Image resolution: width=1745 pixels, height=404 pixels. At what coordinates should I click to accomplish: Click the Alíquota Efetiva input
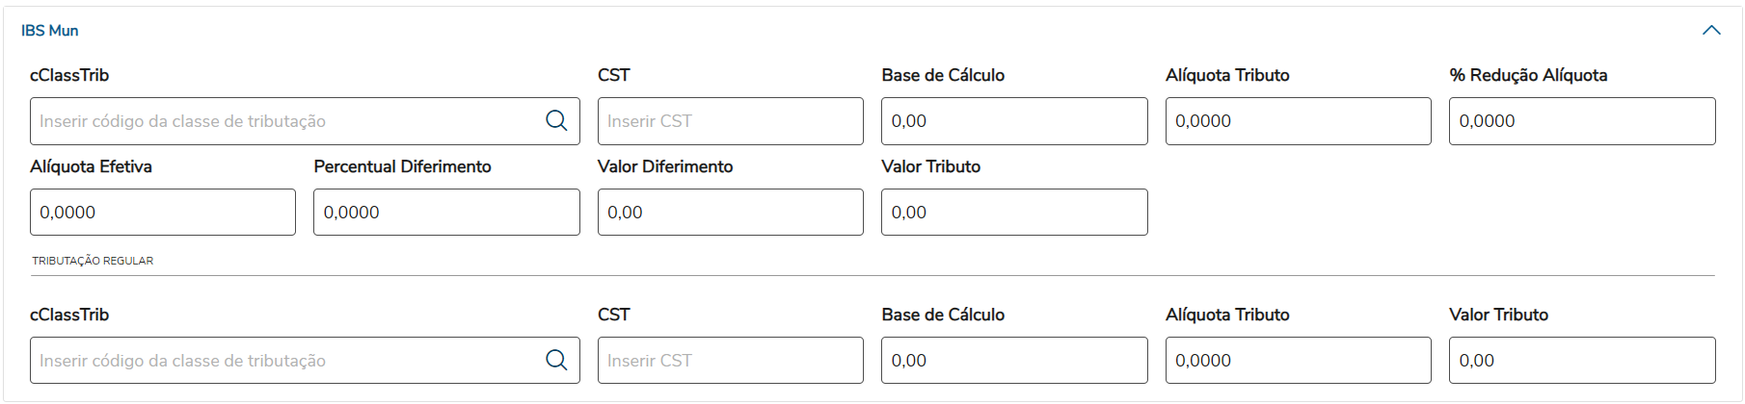[162, 212]
